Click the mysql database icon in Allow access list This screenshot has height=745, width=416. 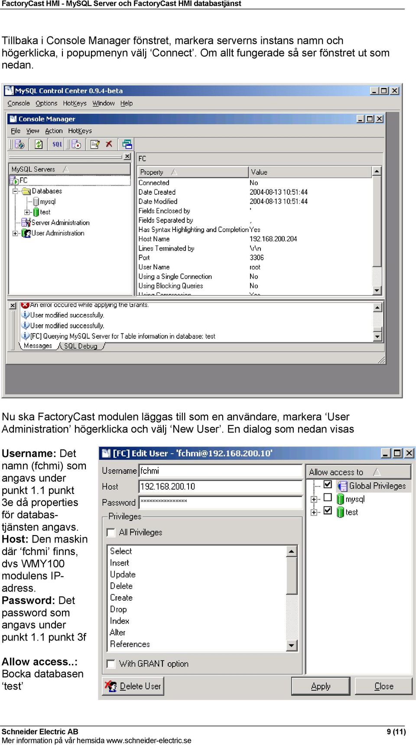point(340,499)
